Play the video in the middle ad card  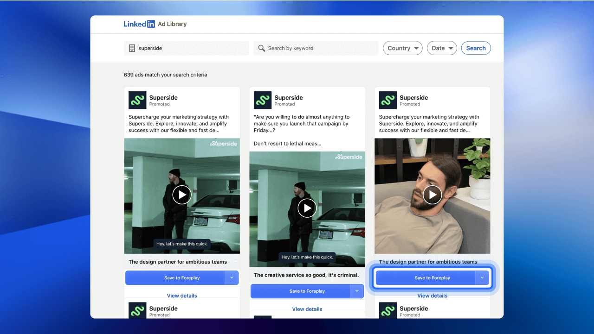(x=307, y=208)
